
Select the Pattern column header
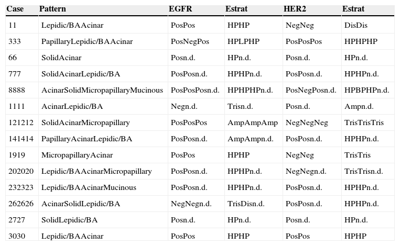click(x=51, y=9)
